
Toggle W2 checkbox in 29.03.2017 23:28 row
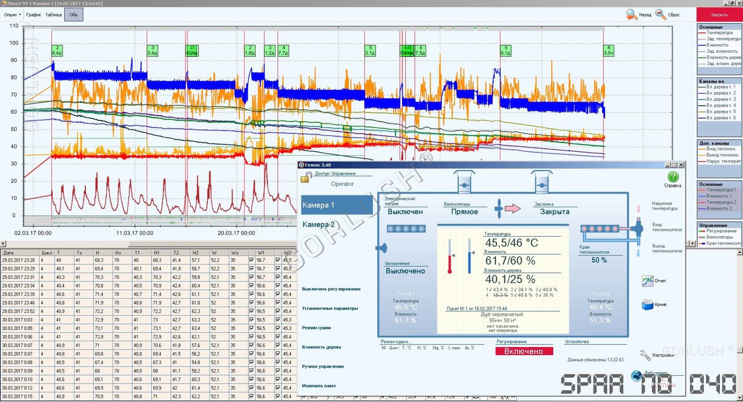coord(278,260)
